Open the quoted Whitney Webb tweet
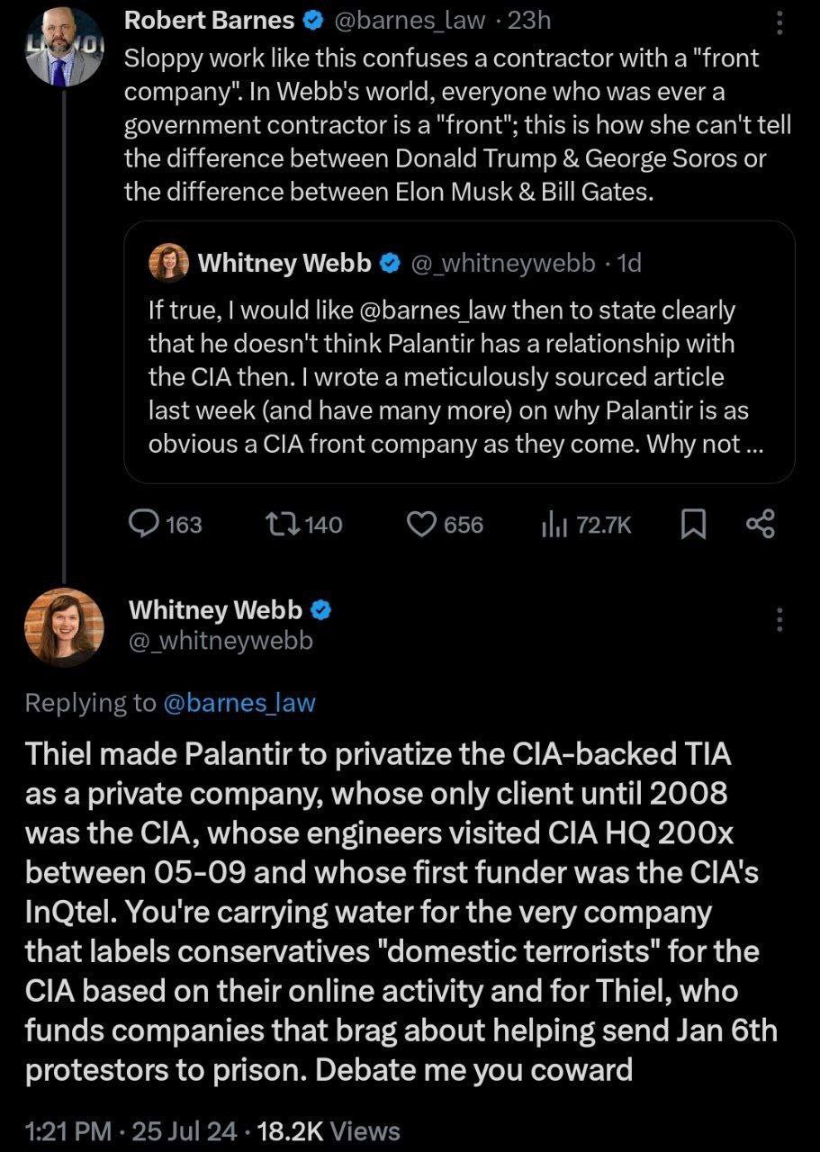The height and width of the screenshot is (1152, 820). 459,378
